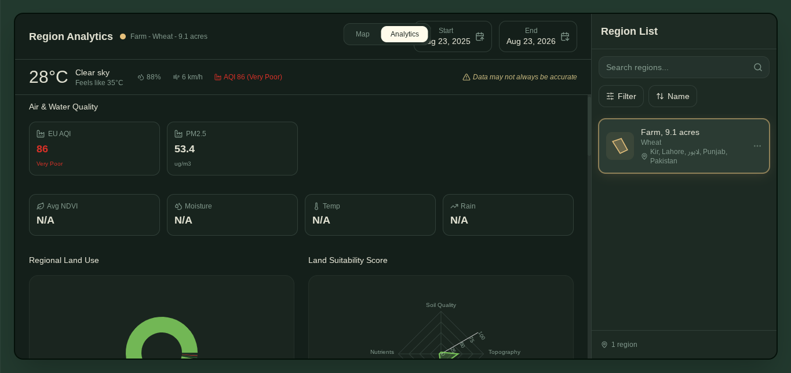791x373 pixels.
Task: Click the EU AQI card factory icon
Action: 41,134
